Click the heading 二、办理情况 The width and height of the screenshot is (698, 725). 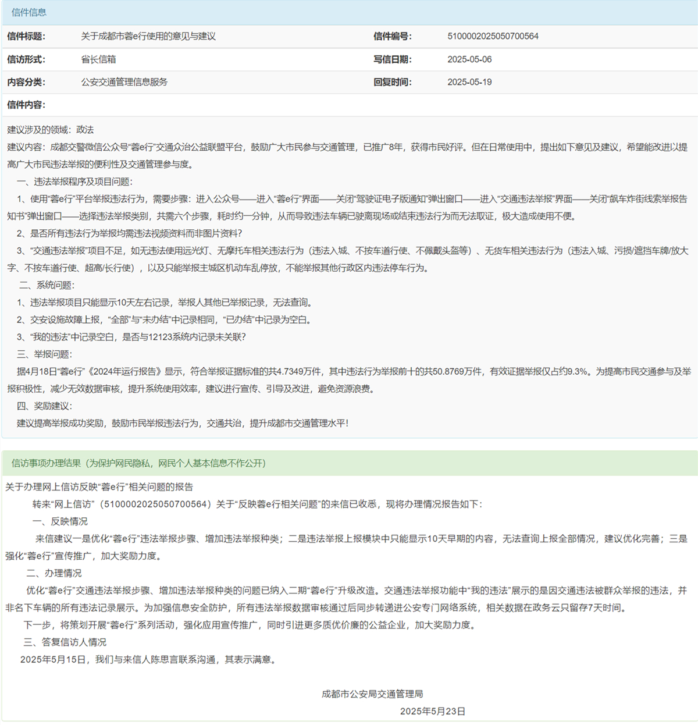pyautogui.click(x=54, y=573)
